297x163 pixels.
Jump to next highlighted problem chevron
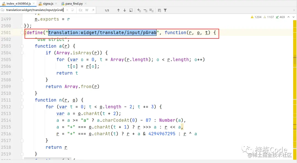coord(293,17)
